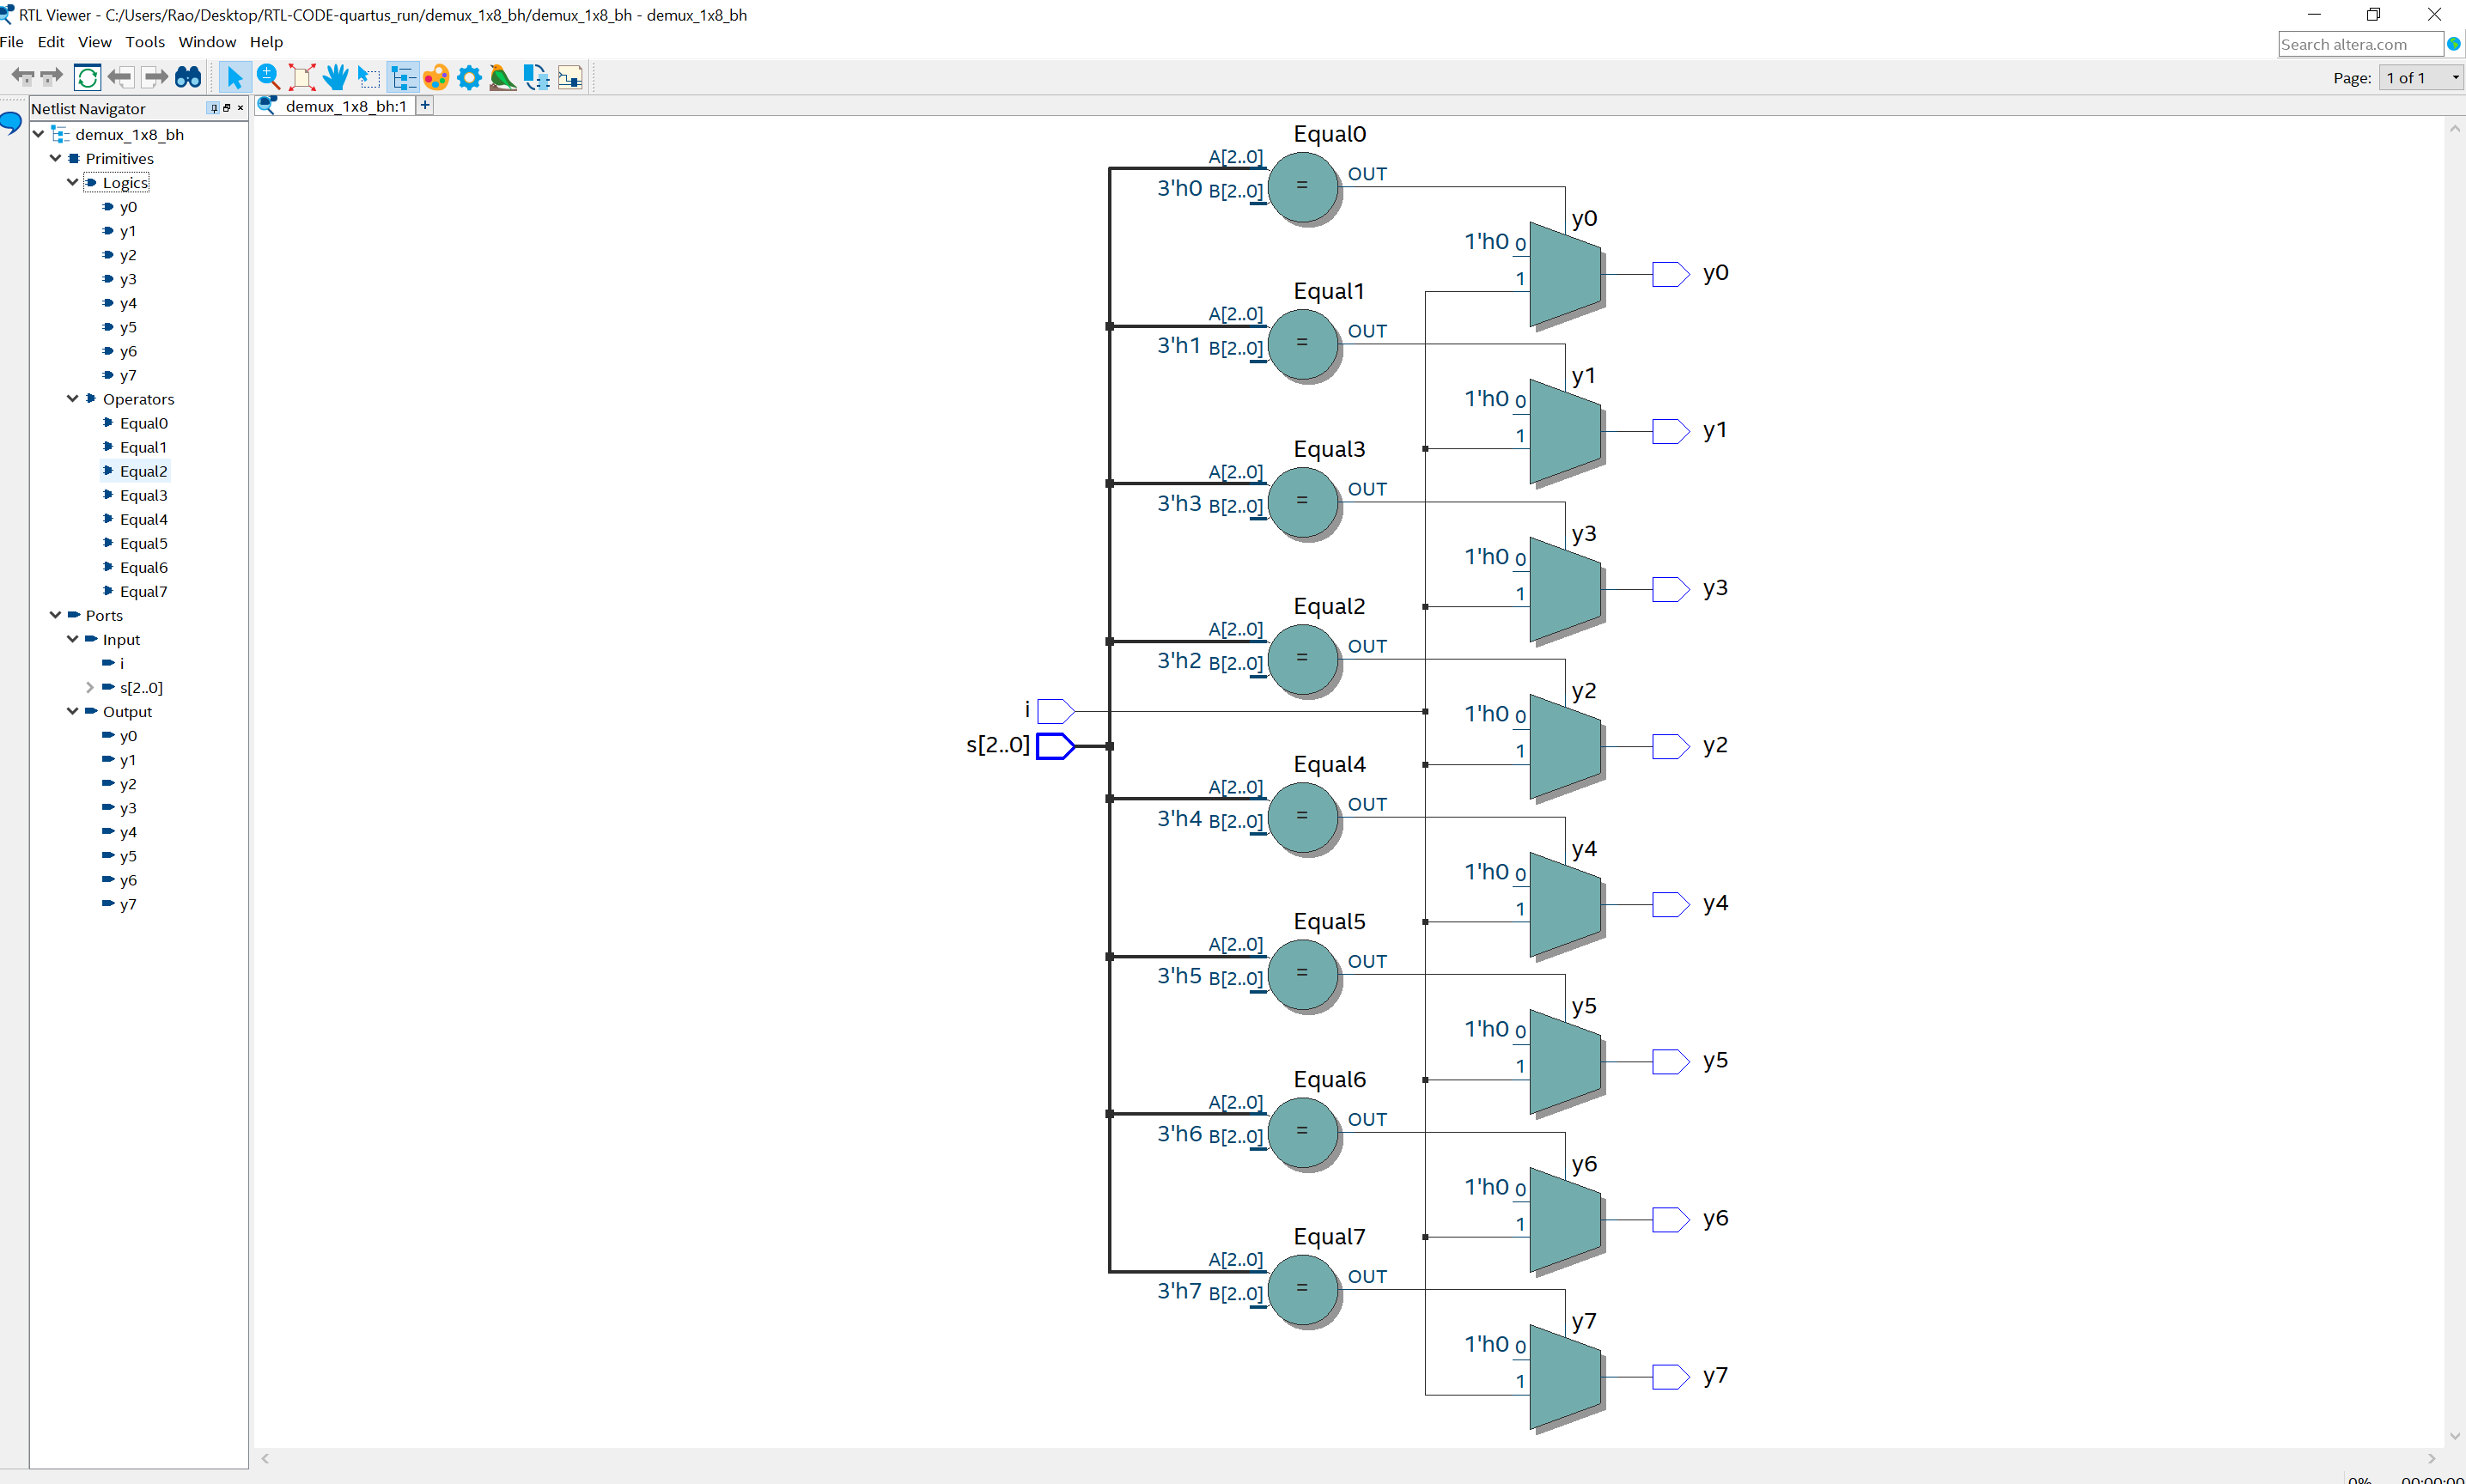Click the gear options icon
The image size is (2466, 1484).
tap(469, 77)
